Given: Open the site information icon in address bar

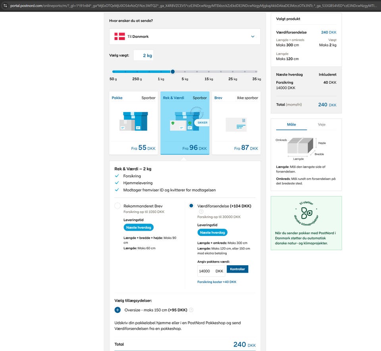Looking at the screenshot, I should point(5,6).
